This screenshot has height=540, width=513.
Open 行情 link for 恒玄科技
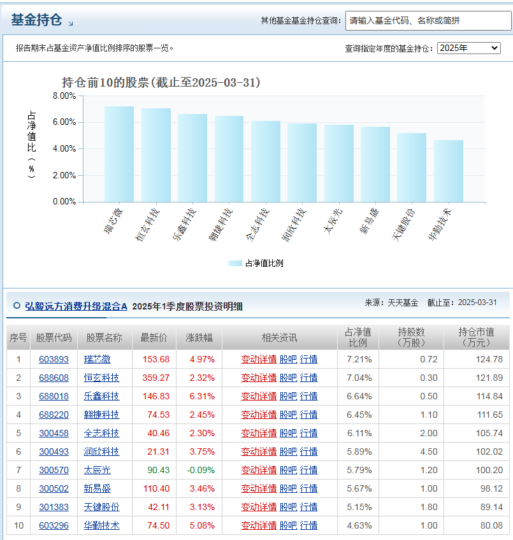click(308, 378)
